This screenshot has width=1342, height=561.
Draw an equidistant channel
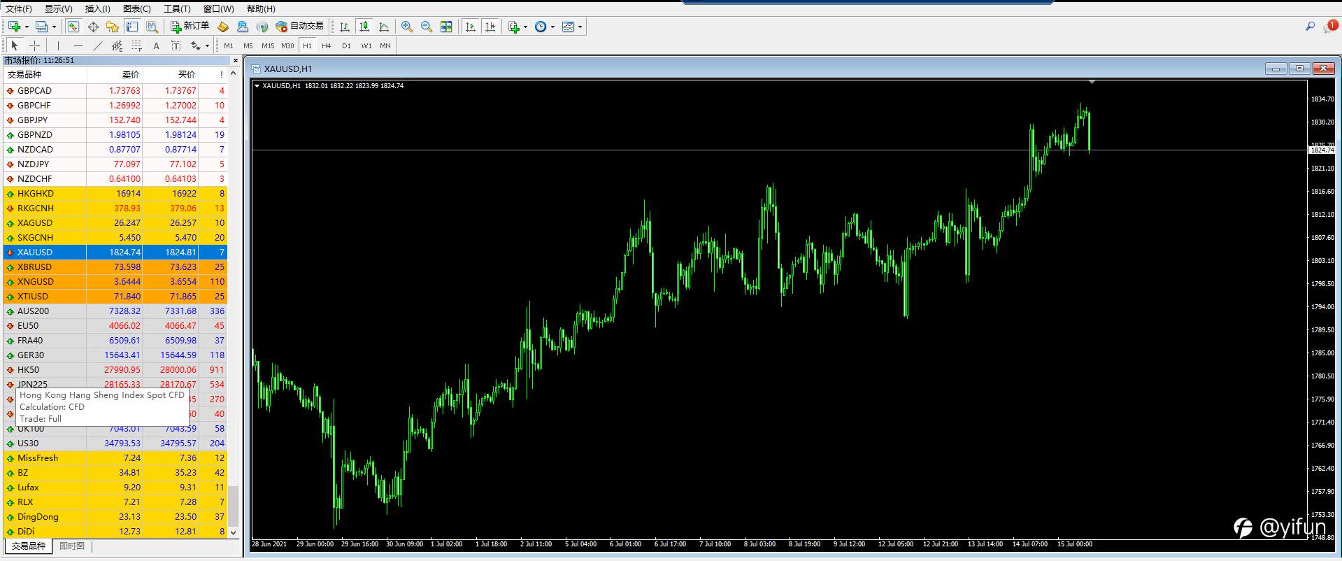[117, 45]
